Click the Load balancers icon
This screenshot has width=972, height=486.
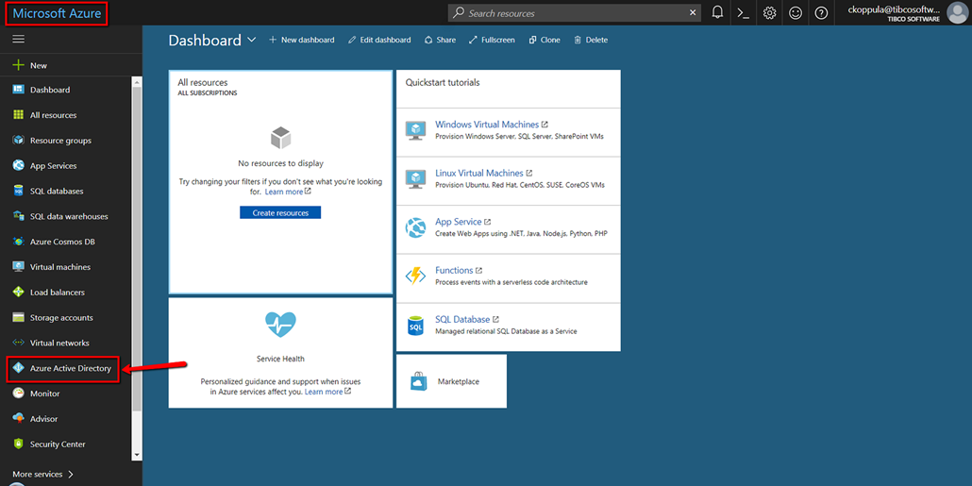pyautogui.click(x=19, y=293)
